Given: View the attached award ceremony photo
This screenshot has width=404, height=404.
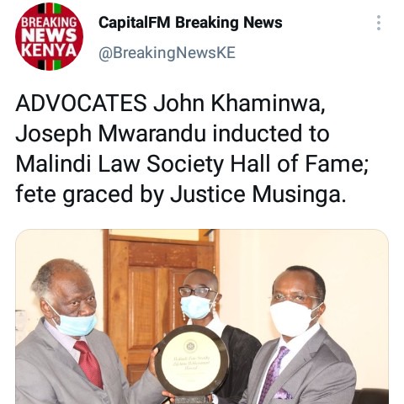Looking at the screenshot, I should pos(202,316).
